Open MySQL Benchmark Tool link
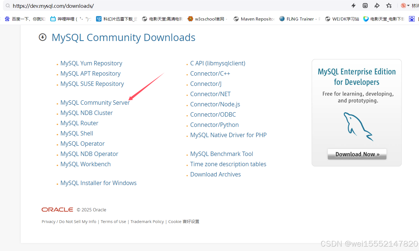The width and height of the screenshot is (419, 251). 222,154
